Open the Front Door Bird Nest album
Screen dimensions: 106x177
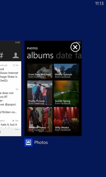[40, 71]
